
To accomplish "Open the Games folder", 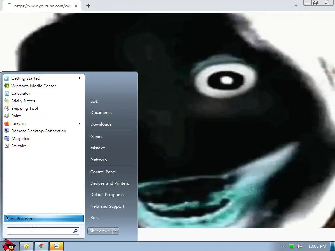I will pyautogui.click(x=97, y=137).
